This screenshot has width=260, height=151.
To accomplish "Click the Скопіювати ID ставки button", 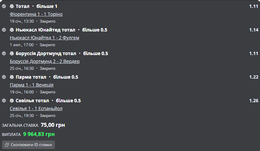I will pos(28,145).
